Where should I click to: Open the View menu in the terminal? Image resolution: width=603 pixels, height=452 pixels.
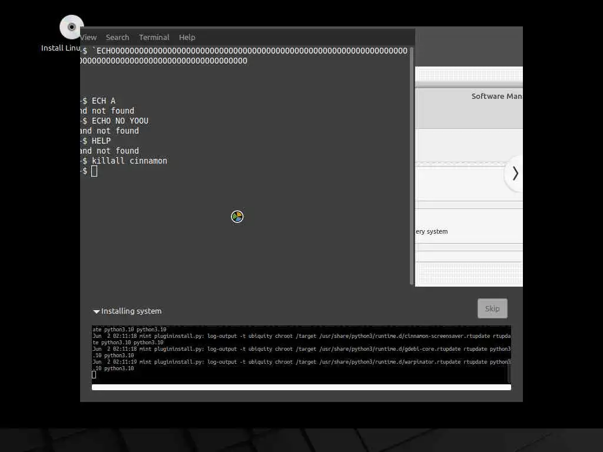pyautogui.click(x=88, y=37)
